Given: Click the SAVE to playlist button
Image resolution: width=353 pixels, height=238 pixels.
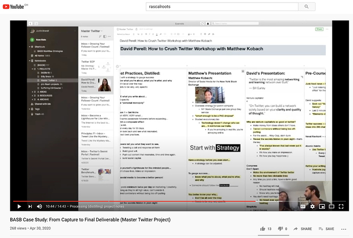Looking at the screenshot, I should [x=326, y=229].
